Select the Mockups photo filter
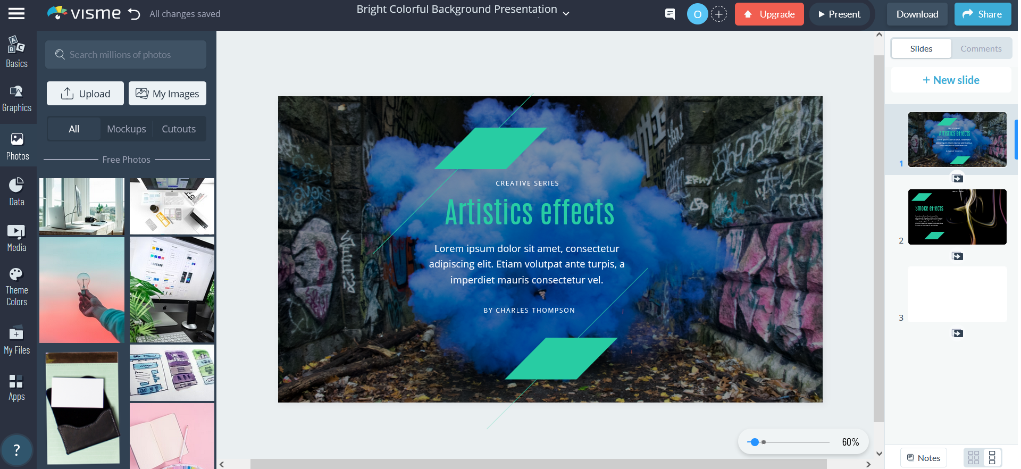Viewport: 1021px width, 469px height. click(x=127, y=129)
